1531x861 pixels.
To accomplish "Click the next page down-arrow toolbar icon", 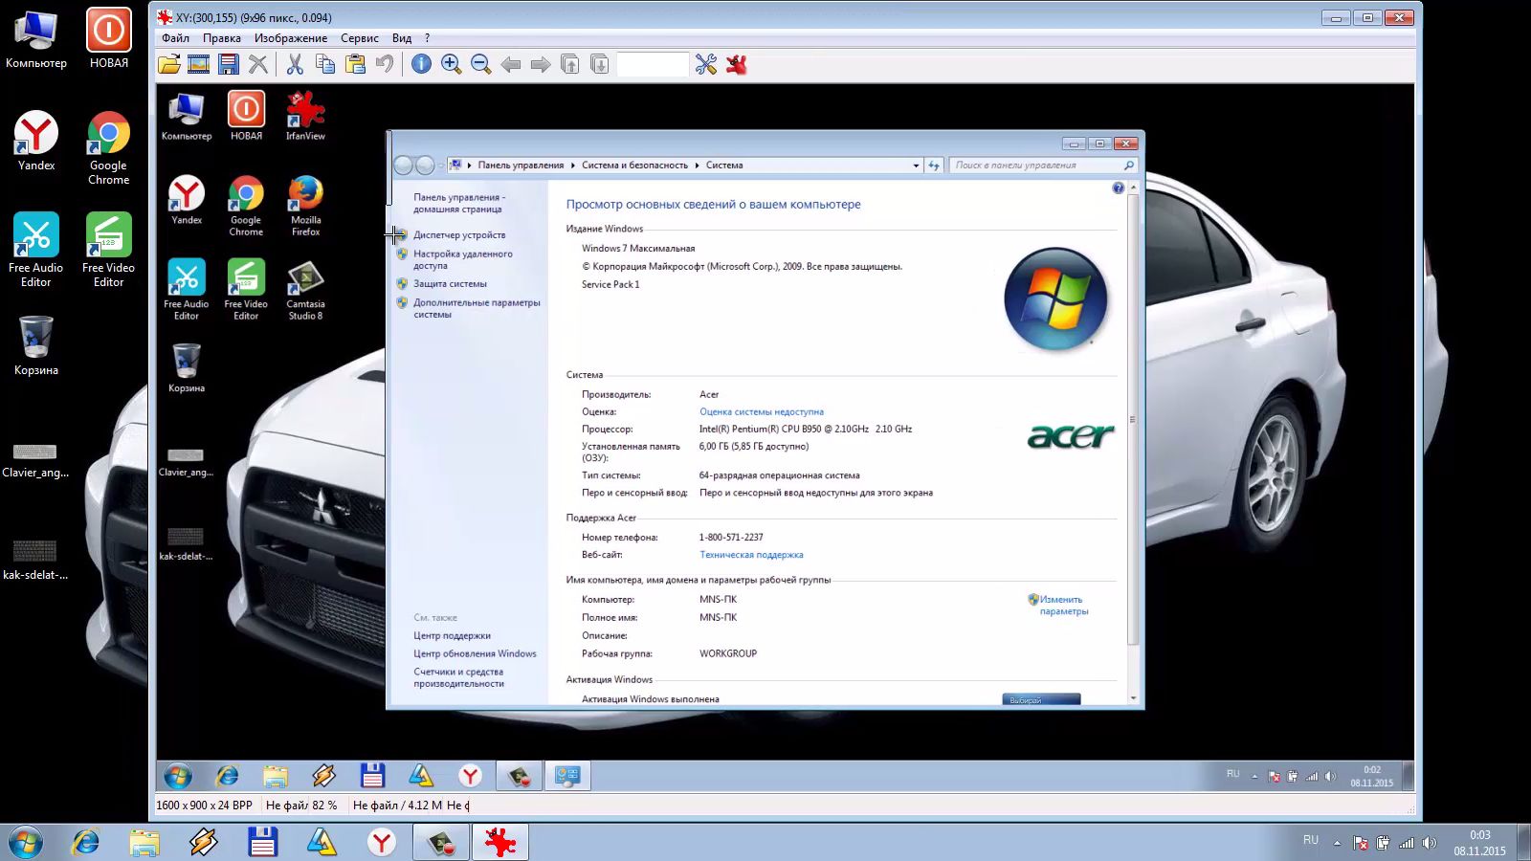I will pyautogui.click(x=600, y=64).
